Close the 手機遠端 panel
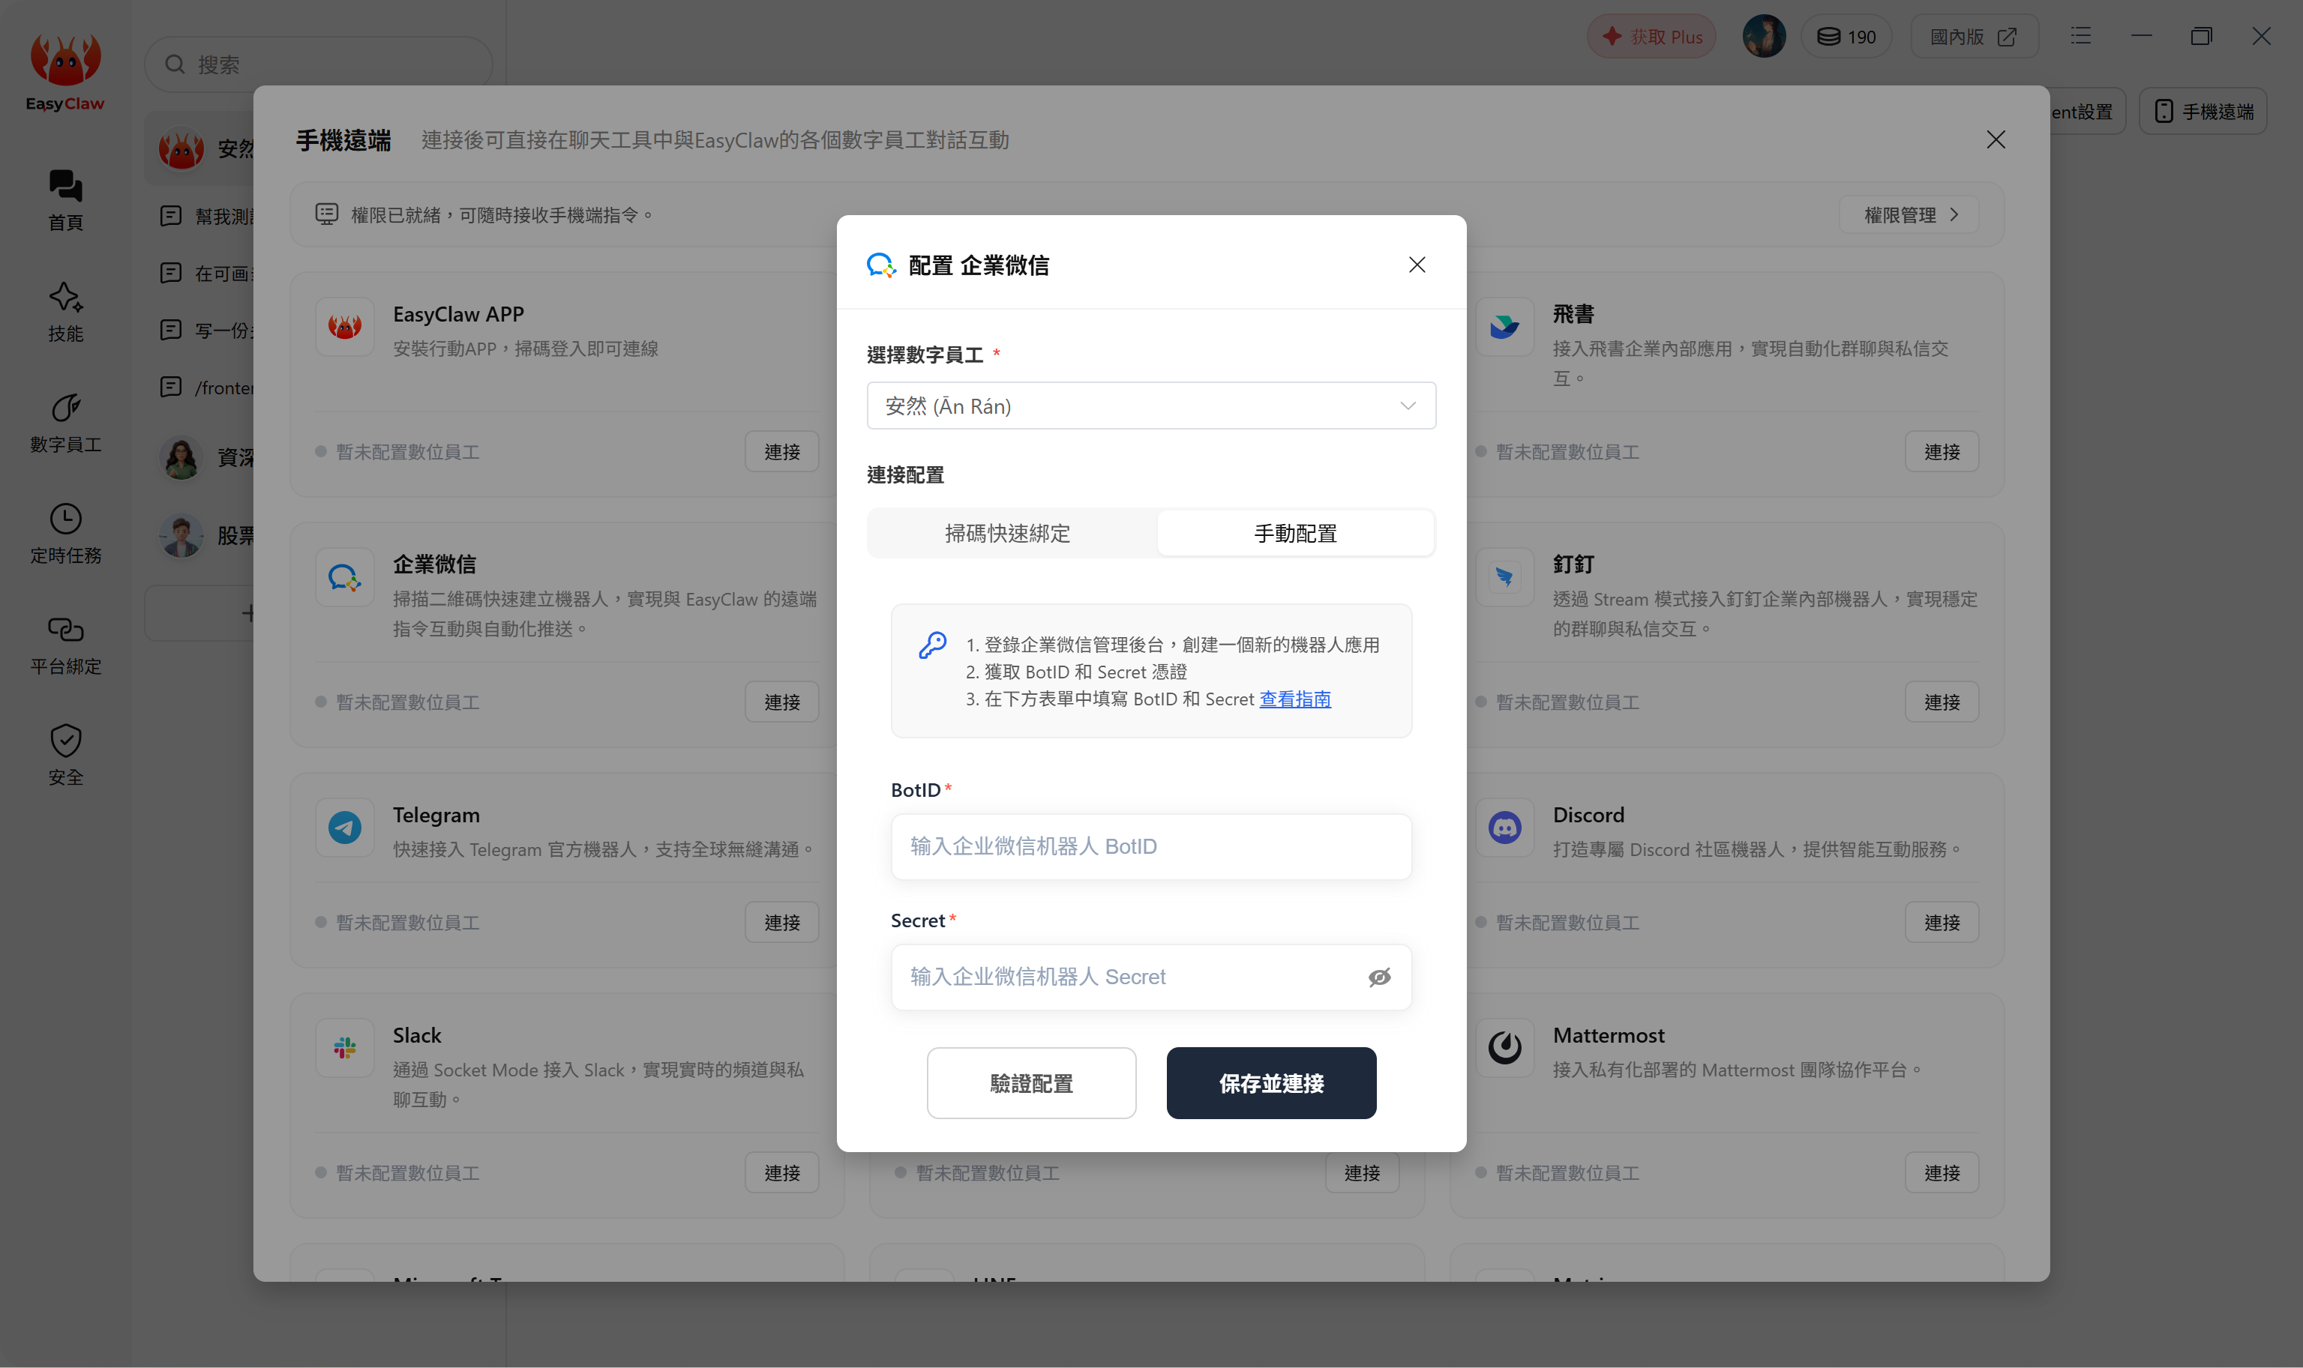Image resolution: width=2303 pixels, height=1368 pixels. [1995, 140]
